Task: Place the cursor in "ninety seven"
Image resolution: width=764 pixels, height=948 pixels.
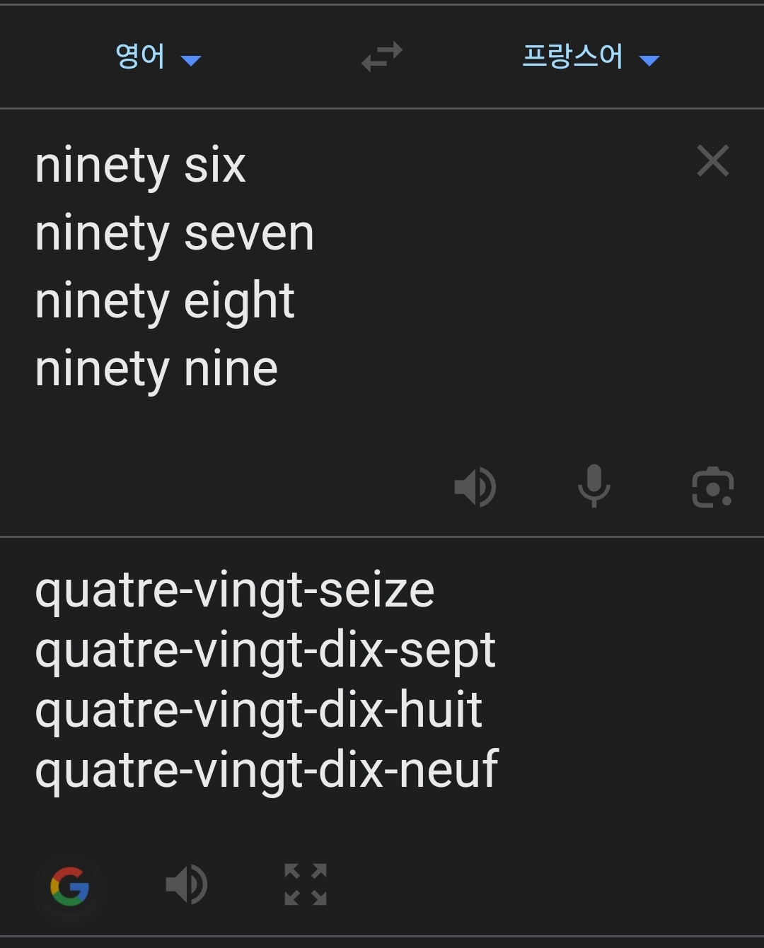Action: click(x=174, y=234)
